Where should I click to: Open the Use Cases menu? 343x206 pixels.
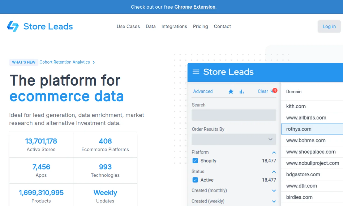tap(128, 27)
